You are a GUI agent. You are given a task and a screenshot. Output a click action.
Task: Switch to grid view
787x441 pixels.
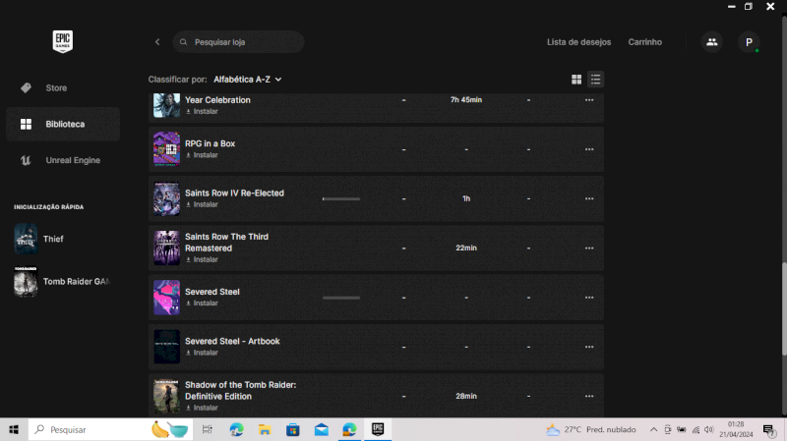point(576,80)
